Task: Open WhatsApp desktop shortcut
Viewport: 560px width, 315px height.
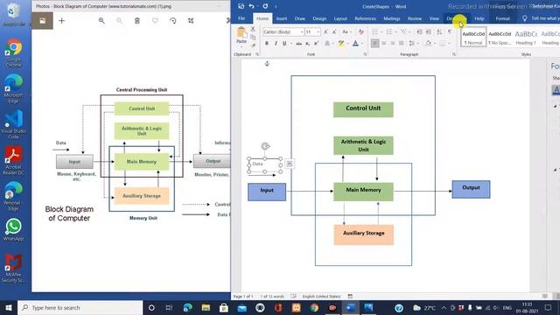Action: (x=14, y=229)
